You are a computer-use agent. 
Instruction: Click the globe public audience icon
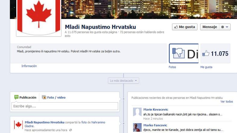(x=71, y=130)
